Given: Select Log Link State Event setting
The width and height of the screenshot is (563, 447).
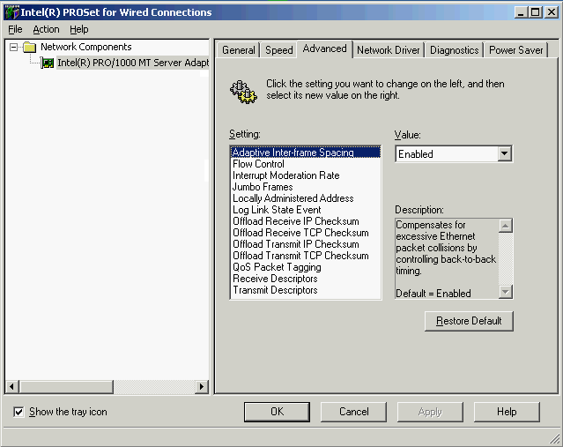Looking at the screenshot, I should point(306,210).
